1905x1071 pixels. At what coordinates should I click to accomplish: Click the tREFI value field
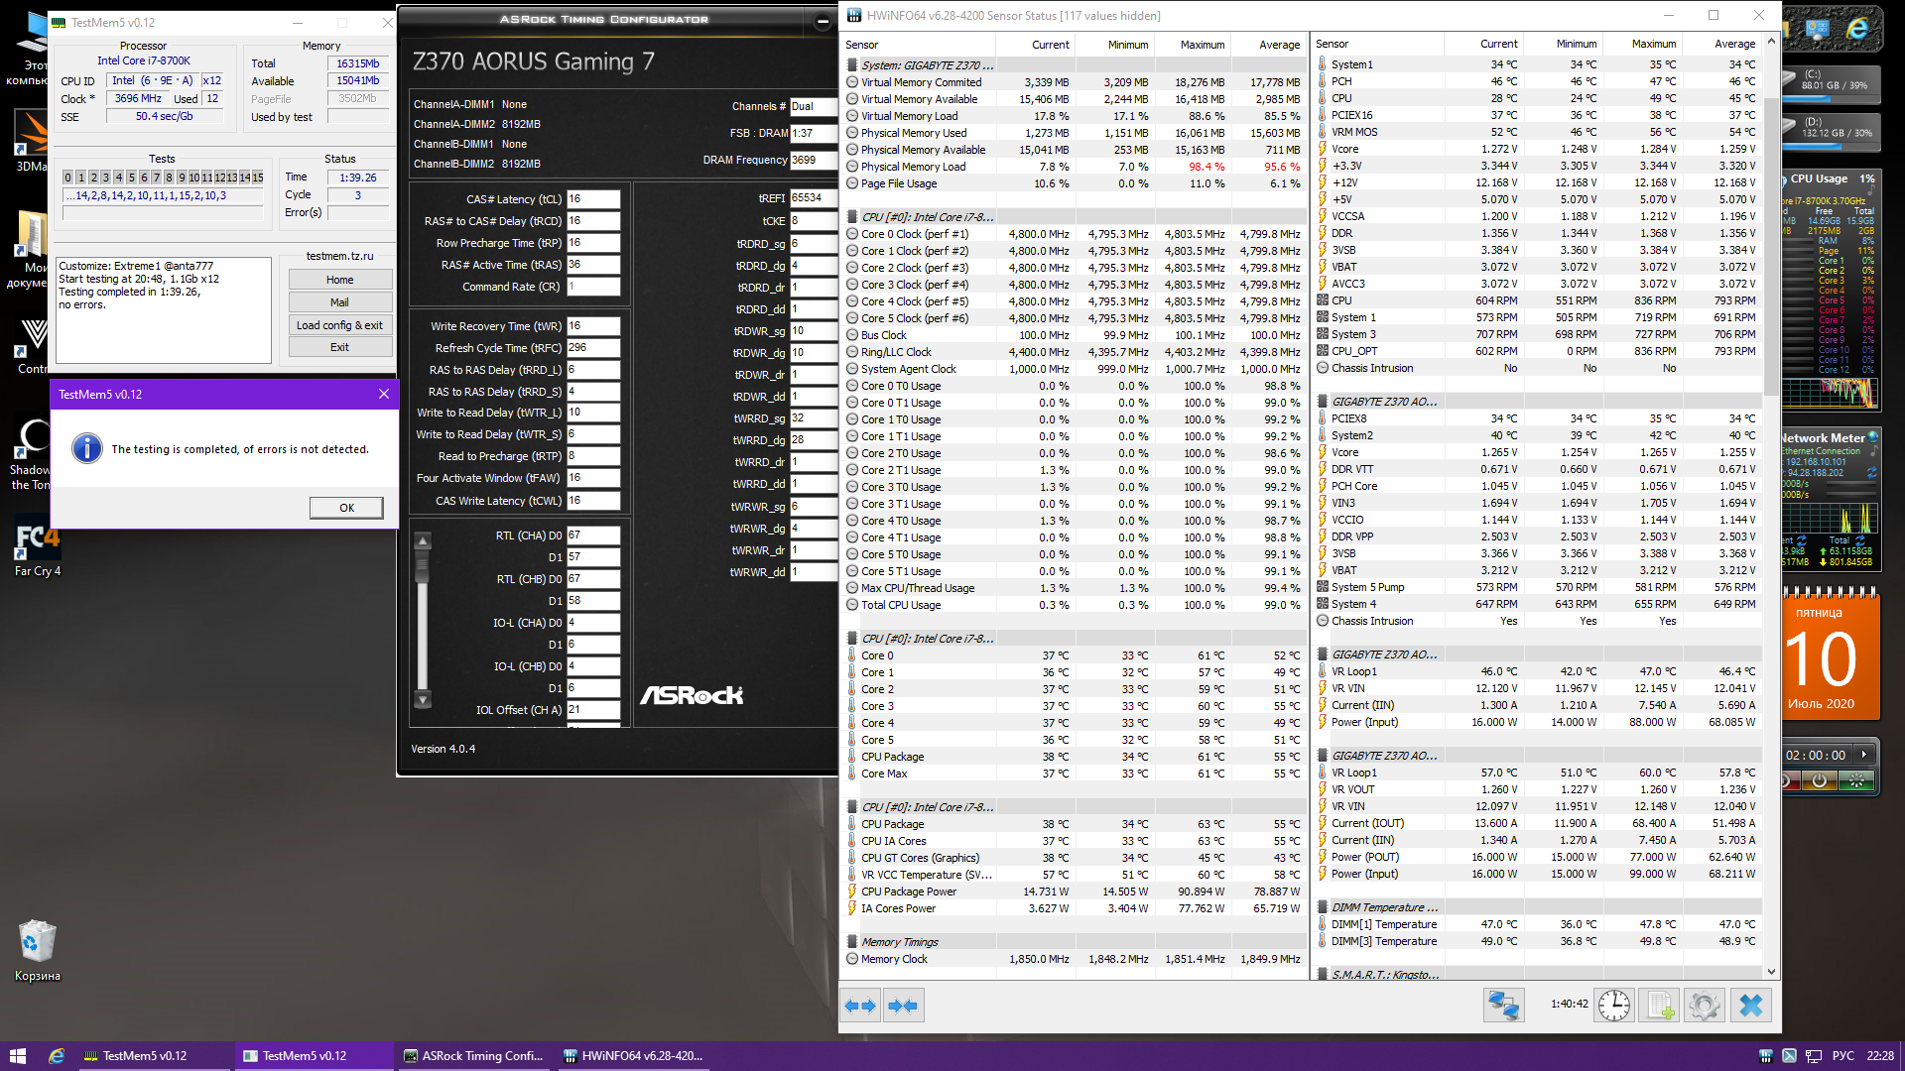tap(813, 198)
